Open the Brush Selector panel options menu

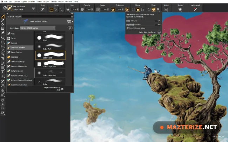pyautogui.click(x=72, y=16)
